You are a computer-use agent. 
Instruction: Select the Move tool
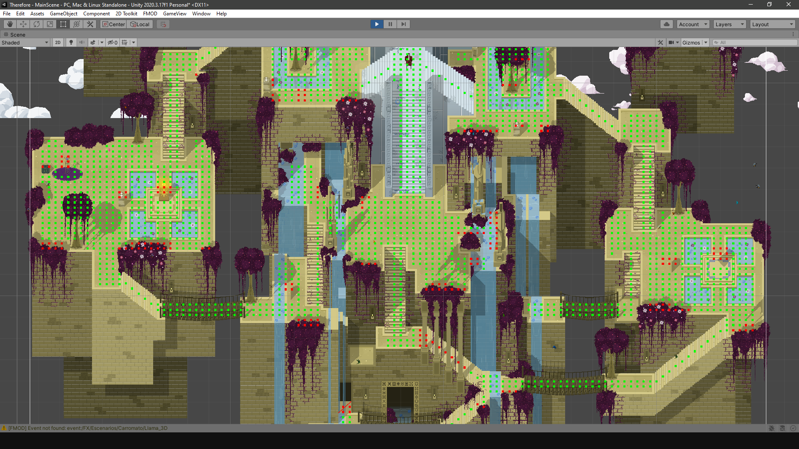click(x=23, y=24)
